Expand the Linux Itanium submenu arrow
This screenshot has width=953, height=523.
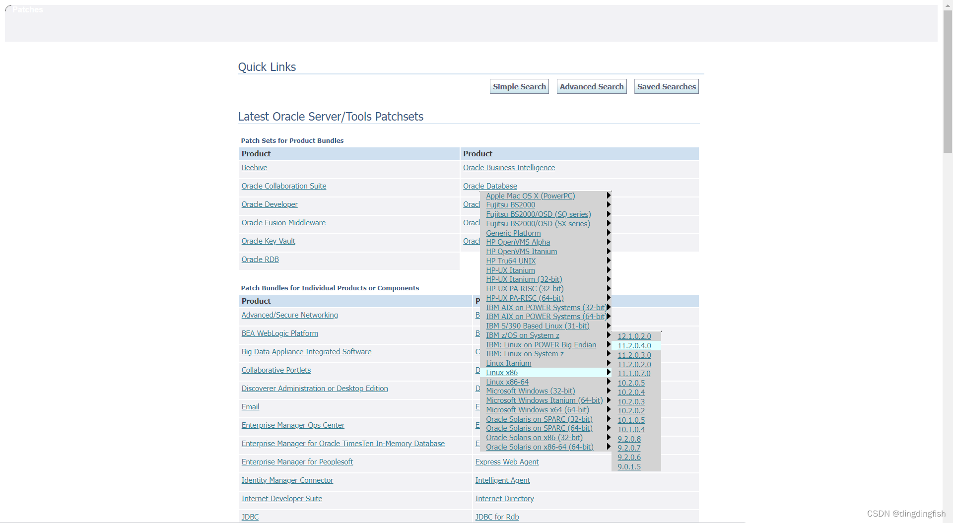609,363
